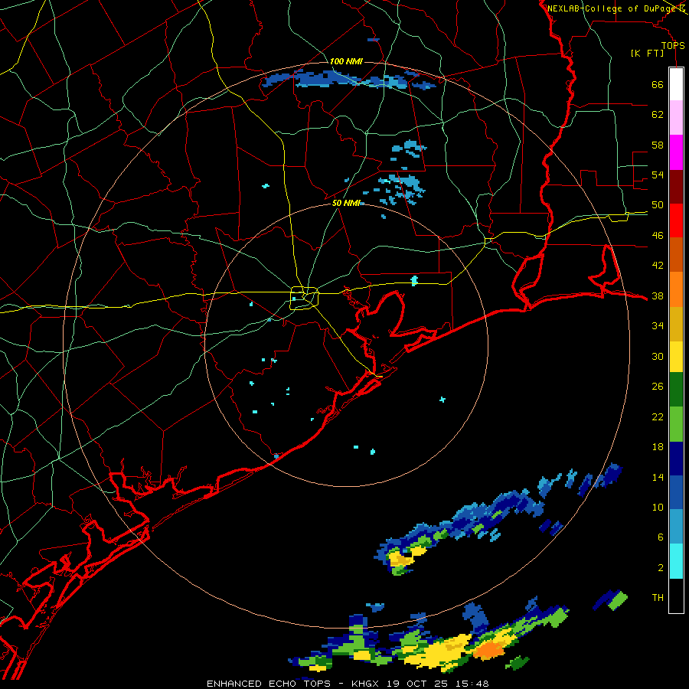
Task: Click the 38 value on the legend
Action: coord(658,296)
